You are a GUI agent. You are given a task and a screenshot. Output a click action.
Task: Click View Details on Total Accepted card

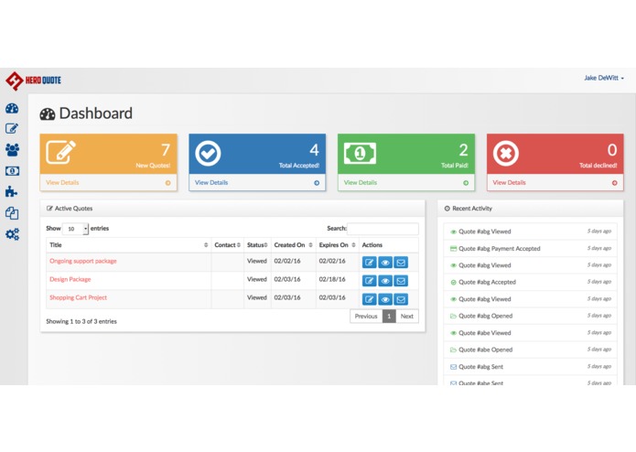click(x=211, y=182)
